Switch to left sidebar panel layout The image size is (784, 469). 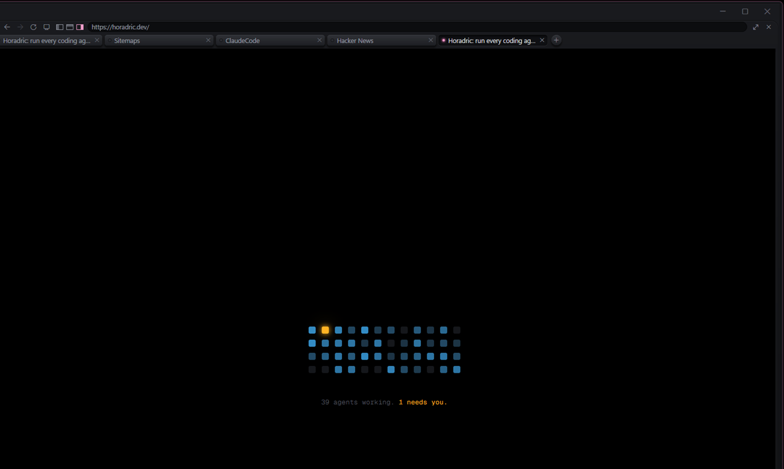[x=59, y=27]
